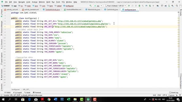The height and width of the screenshot is (102, 182).
Task: Open the Windows Start menu
Action: (x=3, y=99)
